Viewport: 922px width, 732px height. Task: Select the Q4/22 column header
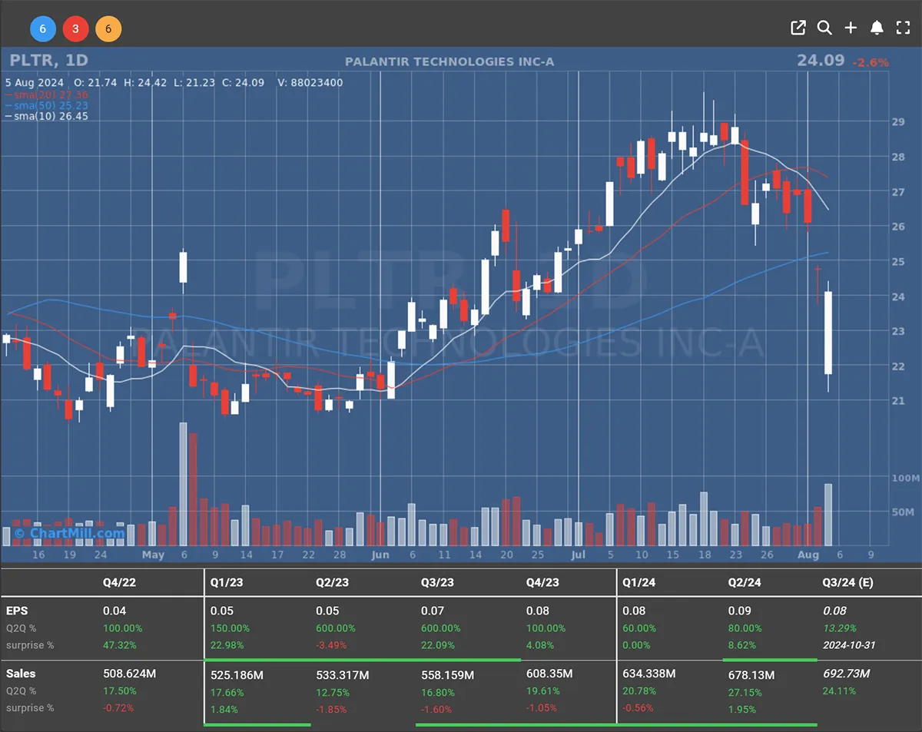[x=119, y=582]
